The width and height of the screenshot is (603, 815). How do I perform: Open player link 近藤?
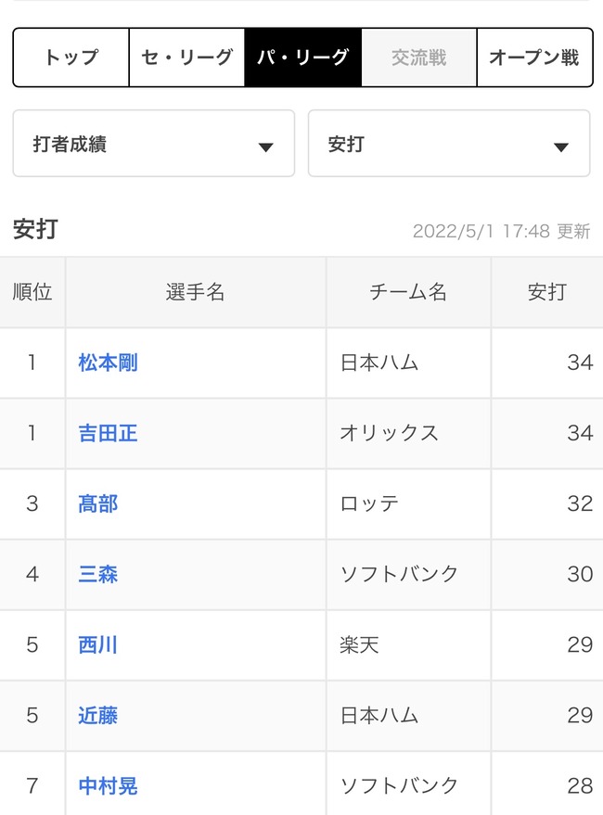(x=97, y=716)
